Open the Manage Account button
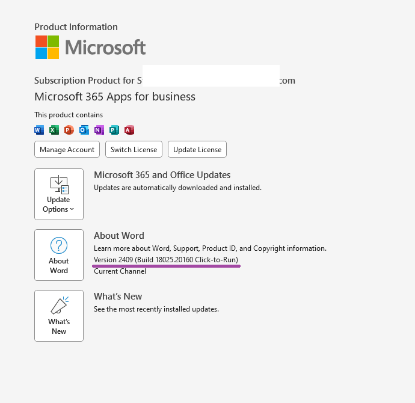The image size is (415, 403). [x=67, y=149]
